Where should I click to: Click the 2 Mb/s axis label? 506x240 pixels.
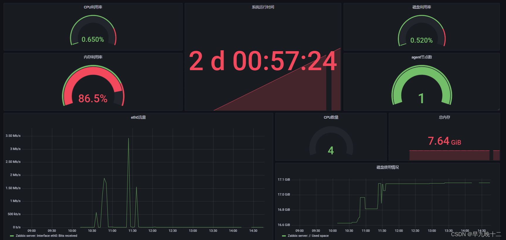pos(15,175)
